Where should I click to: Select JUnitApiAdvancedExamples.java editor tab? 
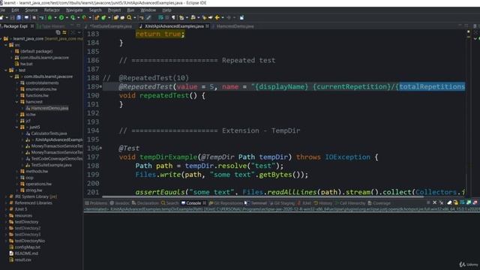coord(174,26)
